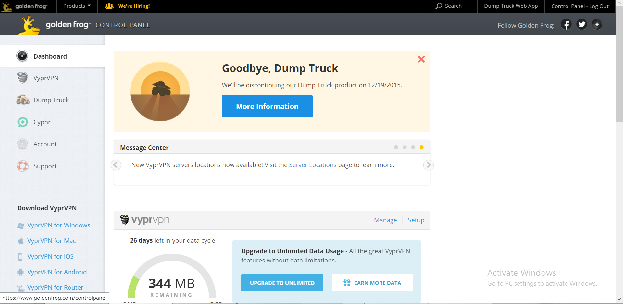
Task: Click the Android robot download icon
Action: click(x=20, y=272)
